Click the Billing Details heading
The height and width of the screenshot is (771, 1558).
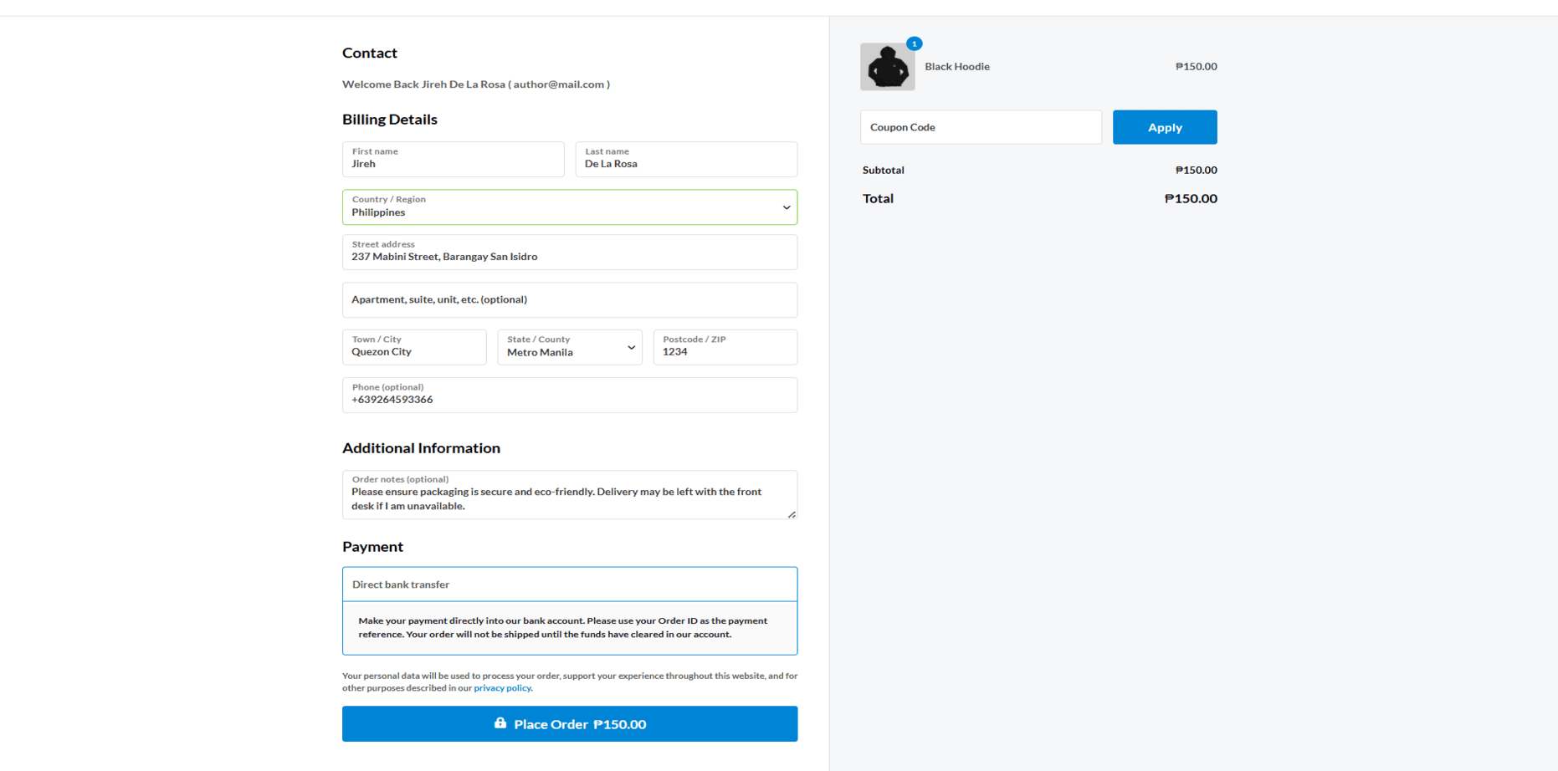(390, 120)
